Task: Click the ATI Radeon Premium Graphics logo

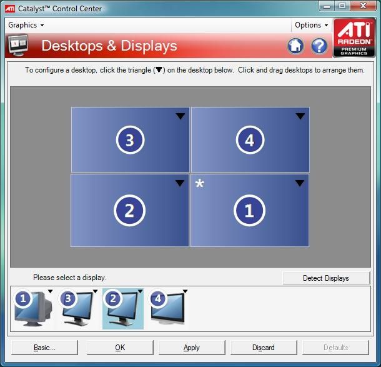Action: (x=354, y=38)
